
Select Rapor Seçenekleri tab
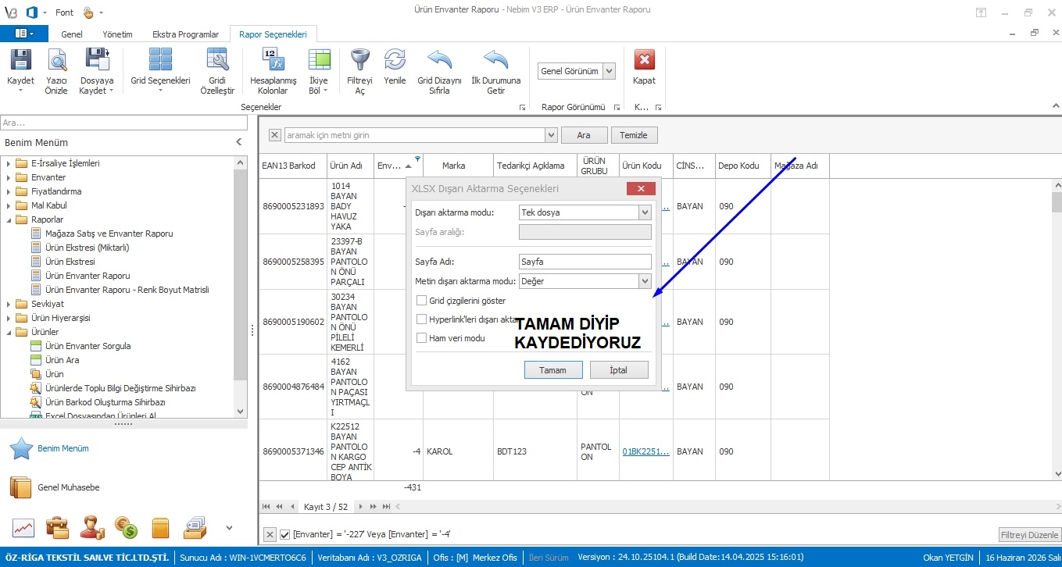[x=274, y=34]
